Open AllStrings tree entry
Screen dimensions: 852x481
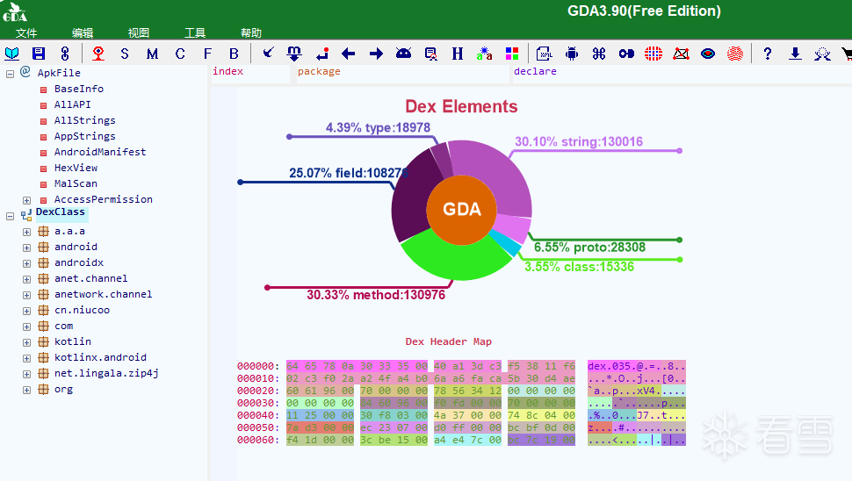coord(85,120)
